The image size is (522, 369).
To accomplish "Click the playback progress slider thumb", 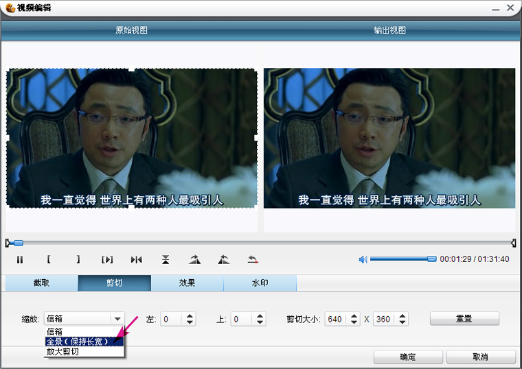I will 19,243.
